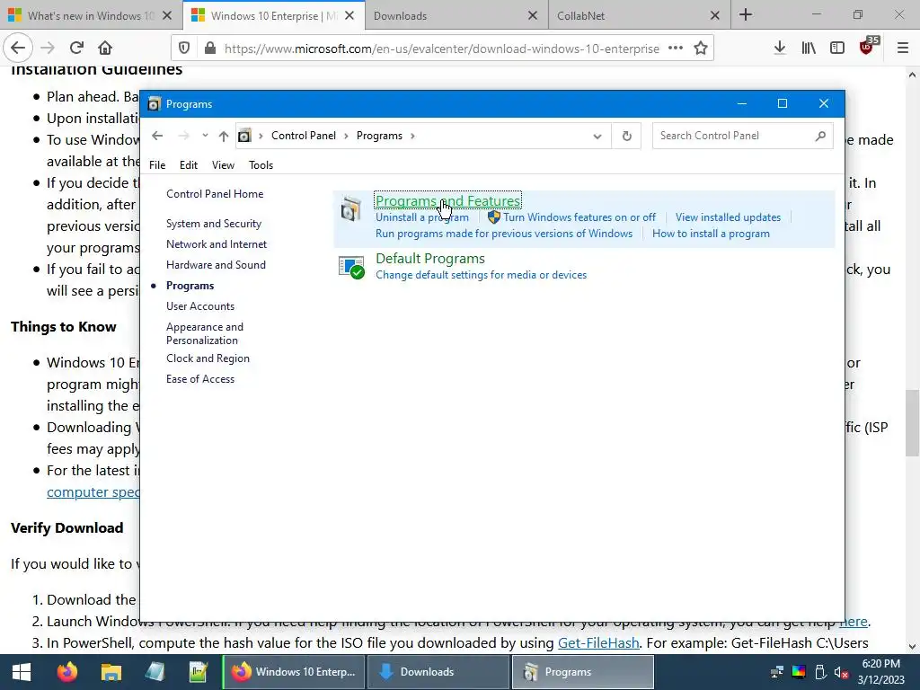This screenshot has width=920, height=690.
Task: Click network icon in system tray
Action: (x=777, y=672)
